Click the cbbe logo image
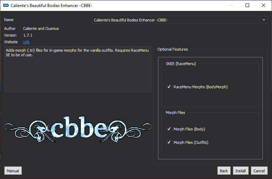 (78, 130)
